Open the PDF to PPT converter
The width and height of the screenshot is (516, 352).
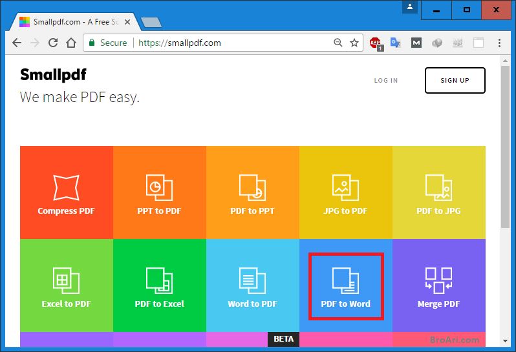(252, 192)
